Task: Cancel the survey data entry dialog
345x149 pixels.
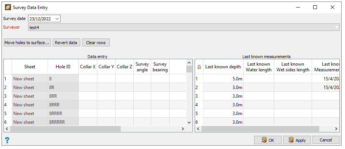Action: pos(326,140)
